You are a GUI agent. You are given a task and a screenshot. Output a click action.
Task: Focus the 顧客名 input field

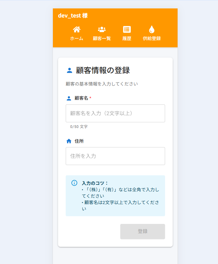point(115,113)
